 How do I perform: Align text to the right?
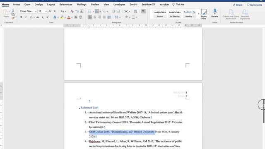coord(99,17)
